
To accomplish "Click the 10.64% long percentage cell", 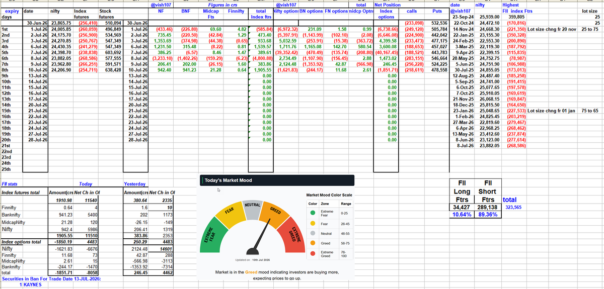I will click(x=462, y=214).
